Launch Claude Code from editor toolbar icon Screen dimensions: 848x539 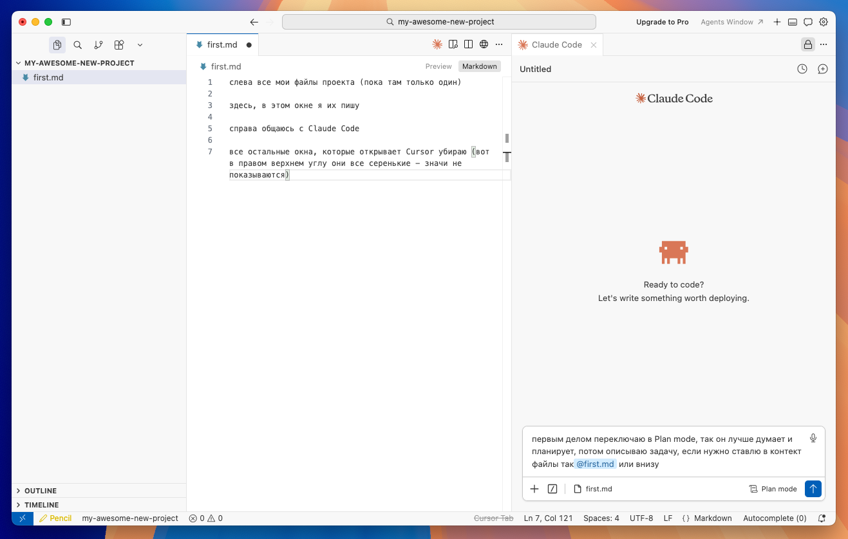[437, 44]
